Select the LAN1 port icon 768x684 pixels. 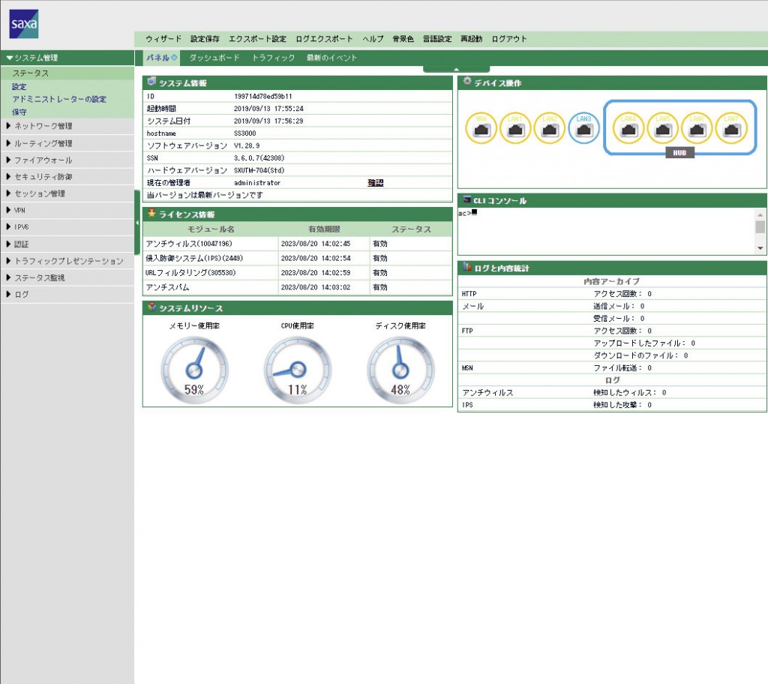pos(515,128)
